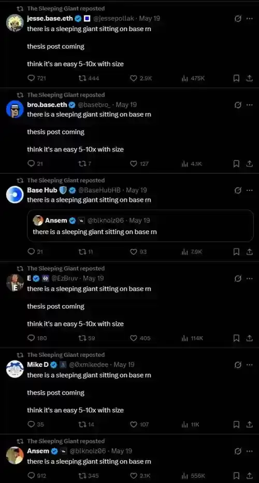Toggle like on Mike D's post with 107 likes
The height and width of the screenshot is (483, 259).
(x=139, y=424)
